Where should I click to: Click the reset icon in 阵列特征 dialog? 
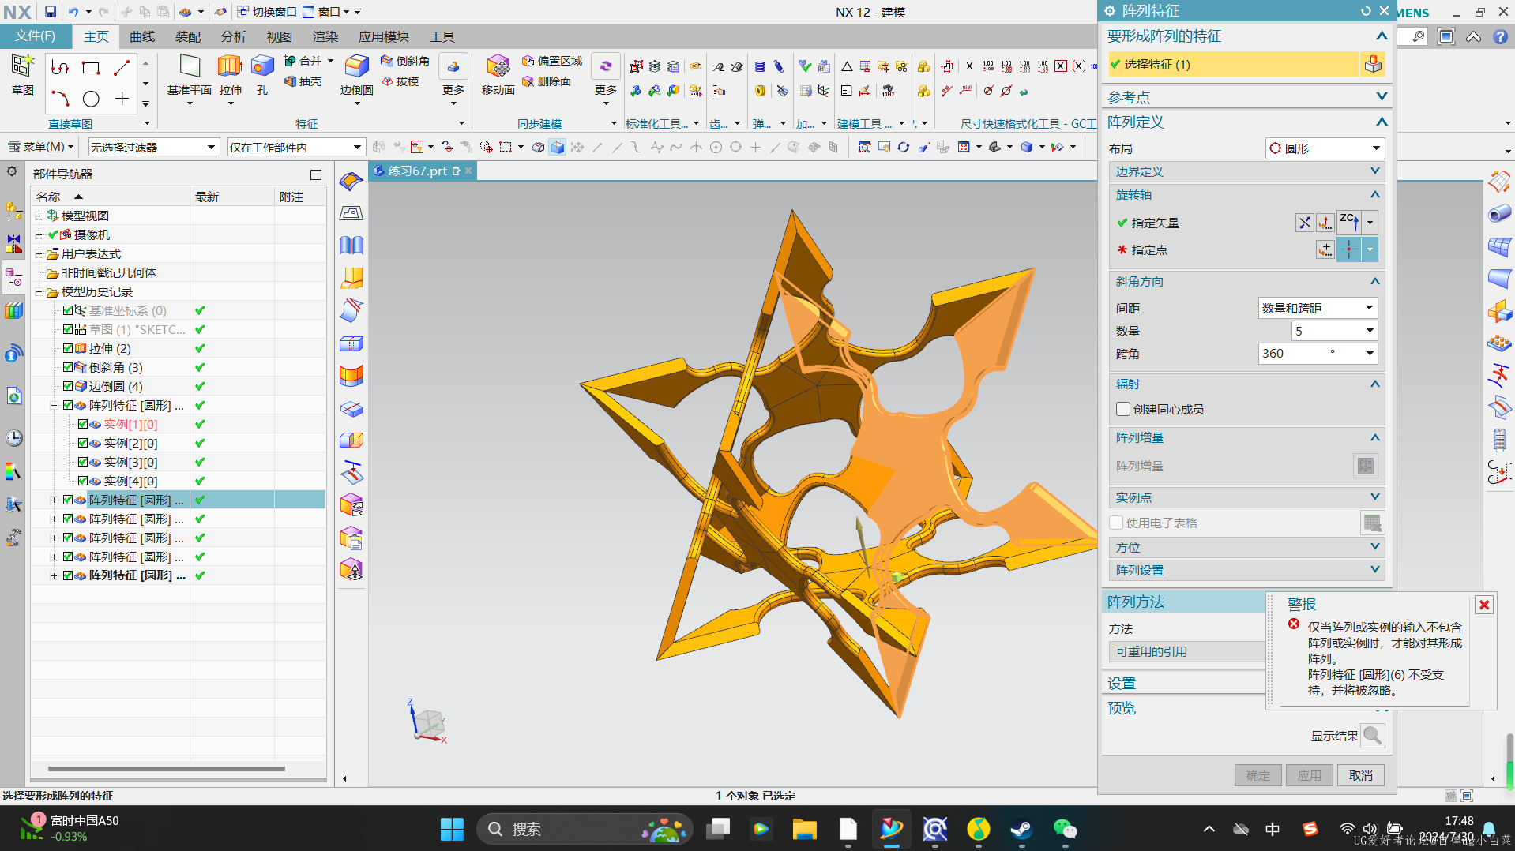[1366, 11]
